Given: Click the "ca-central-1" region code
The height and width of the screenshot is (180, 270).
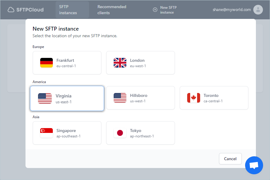Looking at the screenshot, I should 213,101.
